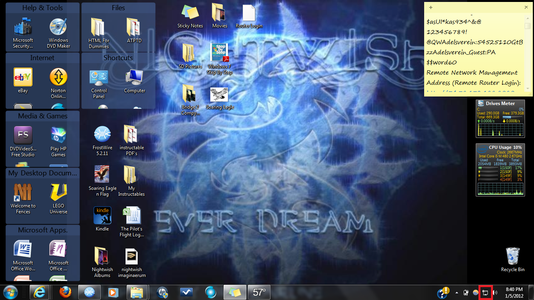Viewport: 534px width, 300px height.
Task: Click the 'Microsoft Apps.' fence title
Action: (43, 230)
